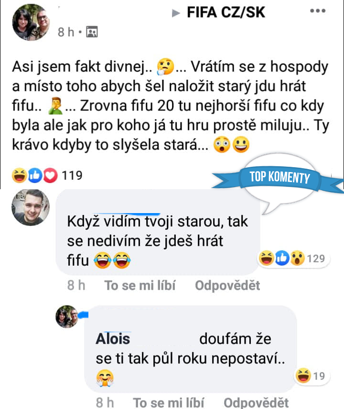Open the 119 reactions count on the post
This screenshot has height=409, width=344.
click(72, 175)
